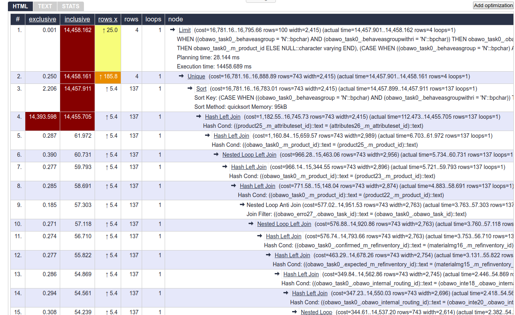Click the arrow before row 4 Hash Left Join
This screenshot has height=315, width=515.
(x=199, y=116)
